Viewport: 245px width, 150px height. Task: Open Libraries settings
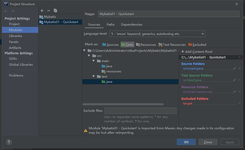tap(16, 36)
